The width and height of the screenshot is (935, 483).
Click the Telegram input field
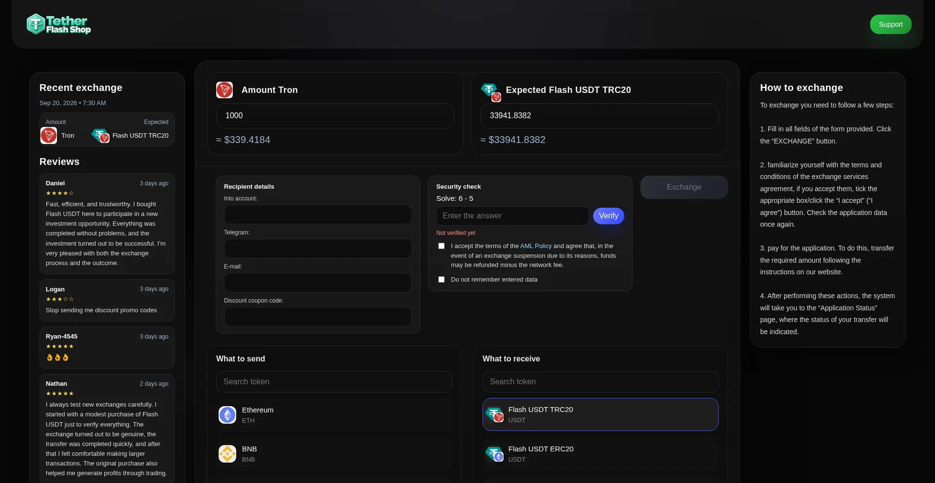point(318,249)
